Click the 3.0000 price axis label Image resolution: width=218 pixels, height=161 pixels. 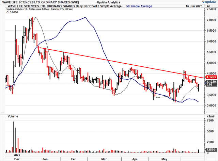tap(212, 106)
